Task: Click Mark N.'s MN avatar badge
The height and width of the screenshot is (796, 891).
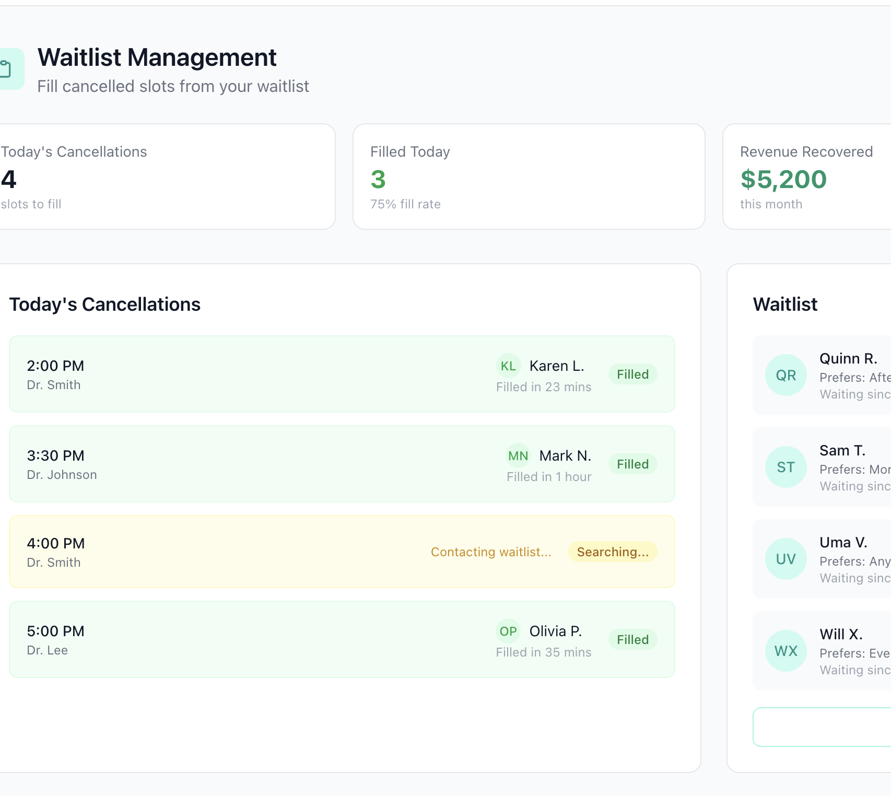Action: [x=518, y=455]
